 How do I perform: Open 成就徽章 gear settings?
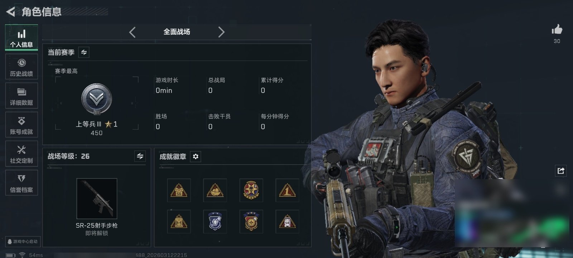pyautogui.click(x=196, y=157)
